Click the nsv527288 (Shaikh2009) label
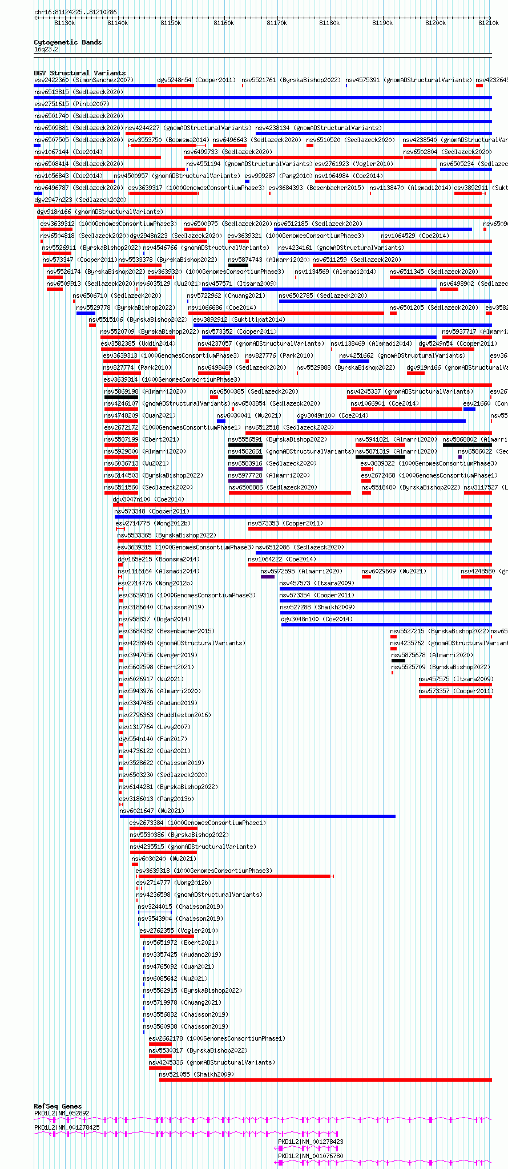 [x=317, y=607]
